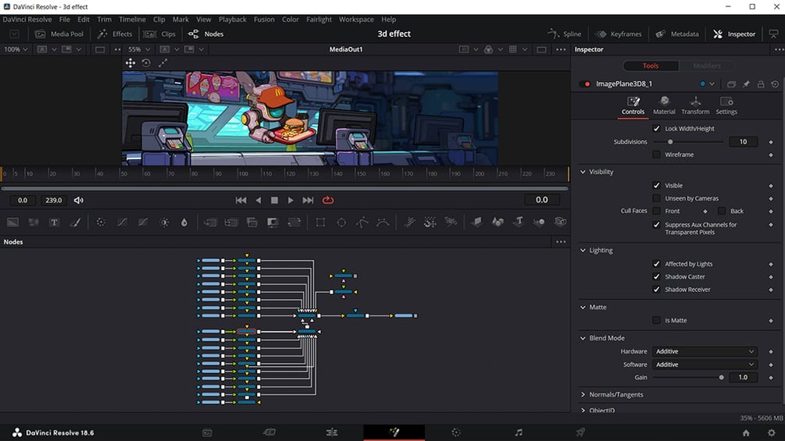Expand Normals/Tangents section

coord(583,395)
